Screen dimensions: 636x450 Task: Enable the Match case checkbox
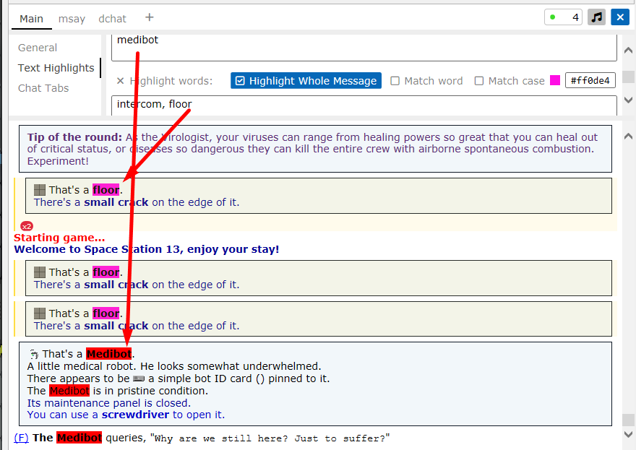pyautogui.click(x=510, y=81)
